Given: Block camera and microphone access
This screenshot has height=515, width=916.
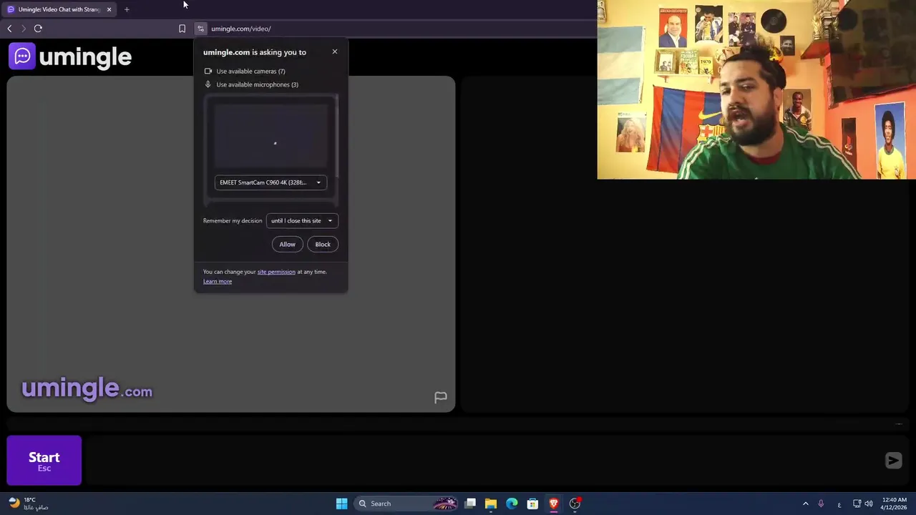Looking at the screenshot, I should pos(323,245).
